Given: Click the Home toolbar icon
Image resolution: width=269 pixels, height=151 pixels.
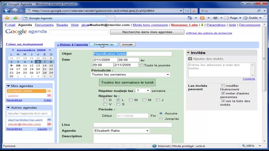Looking at the screenshot, I should [x=190, y=18].
